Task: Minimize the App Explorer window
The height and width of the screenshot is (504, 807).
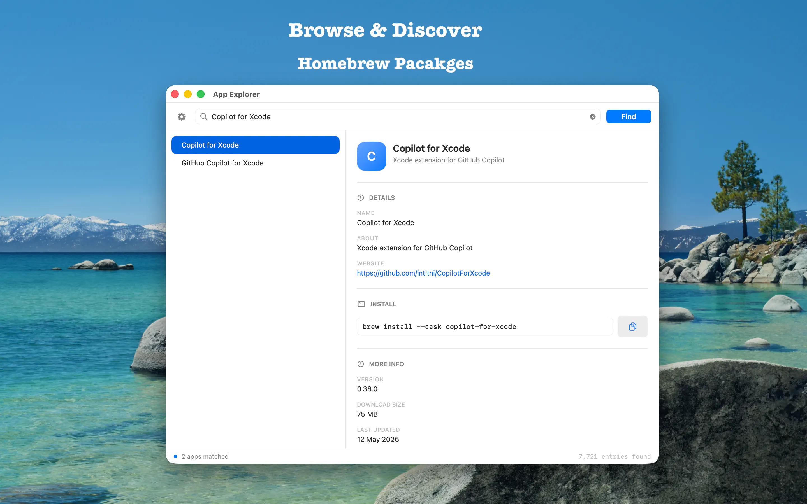Action: (188, 94)
